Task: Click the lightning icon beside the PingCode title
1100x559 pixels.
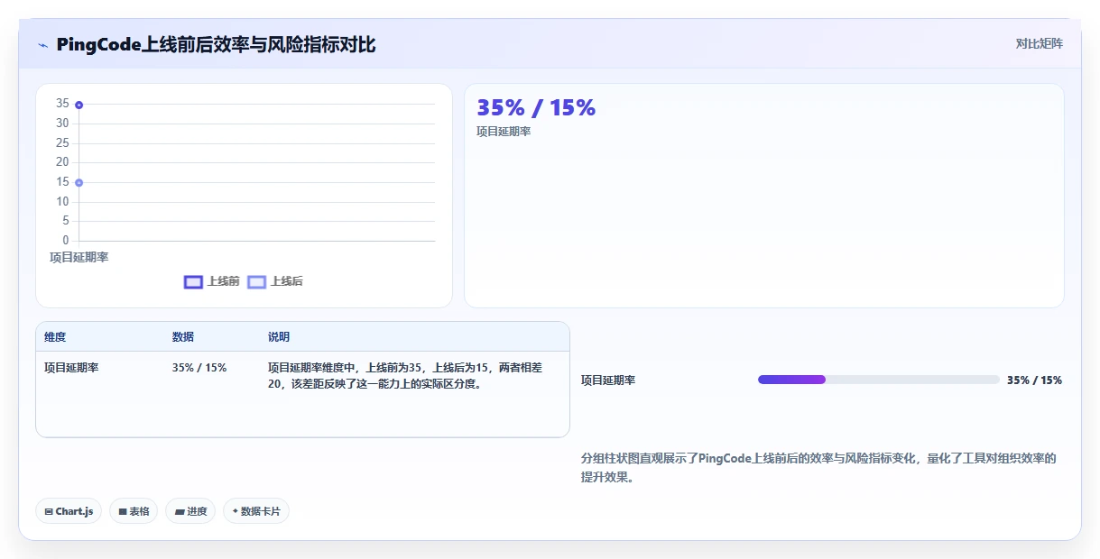Action: click(x=42, y=45)
